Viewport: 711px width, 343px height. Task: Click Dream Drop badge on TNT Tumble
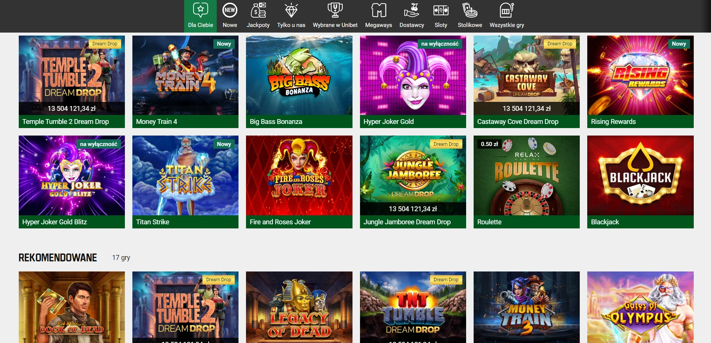click(446, 280)
